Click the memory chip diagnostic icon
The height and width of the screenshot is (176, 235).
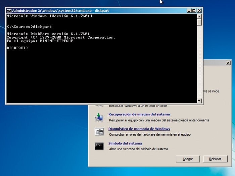coord(99,132)
